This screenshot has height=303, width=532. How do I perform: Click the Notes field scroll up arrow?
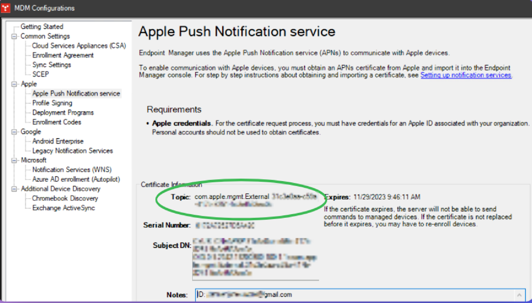[x=519, y=294]
